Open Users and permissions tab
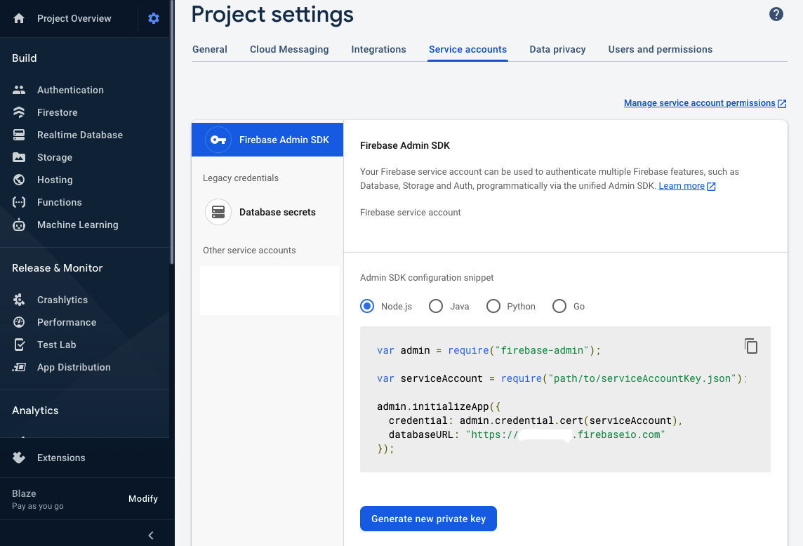Screen dimensions: 803x546 pyautogui.click(x=660, y=49)
